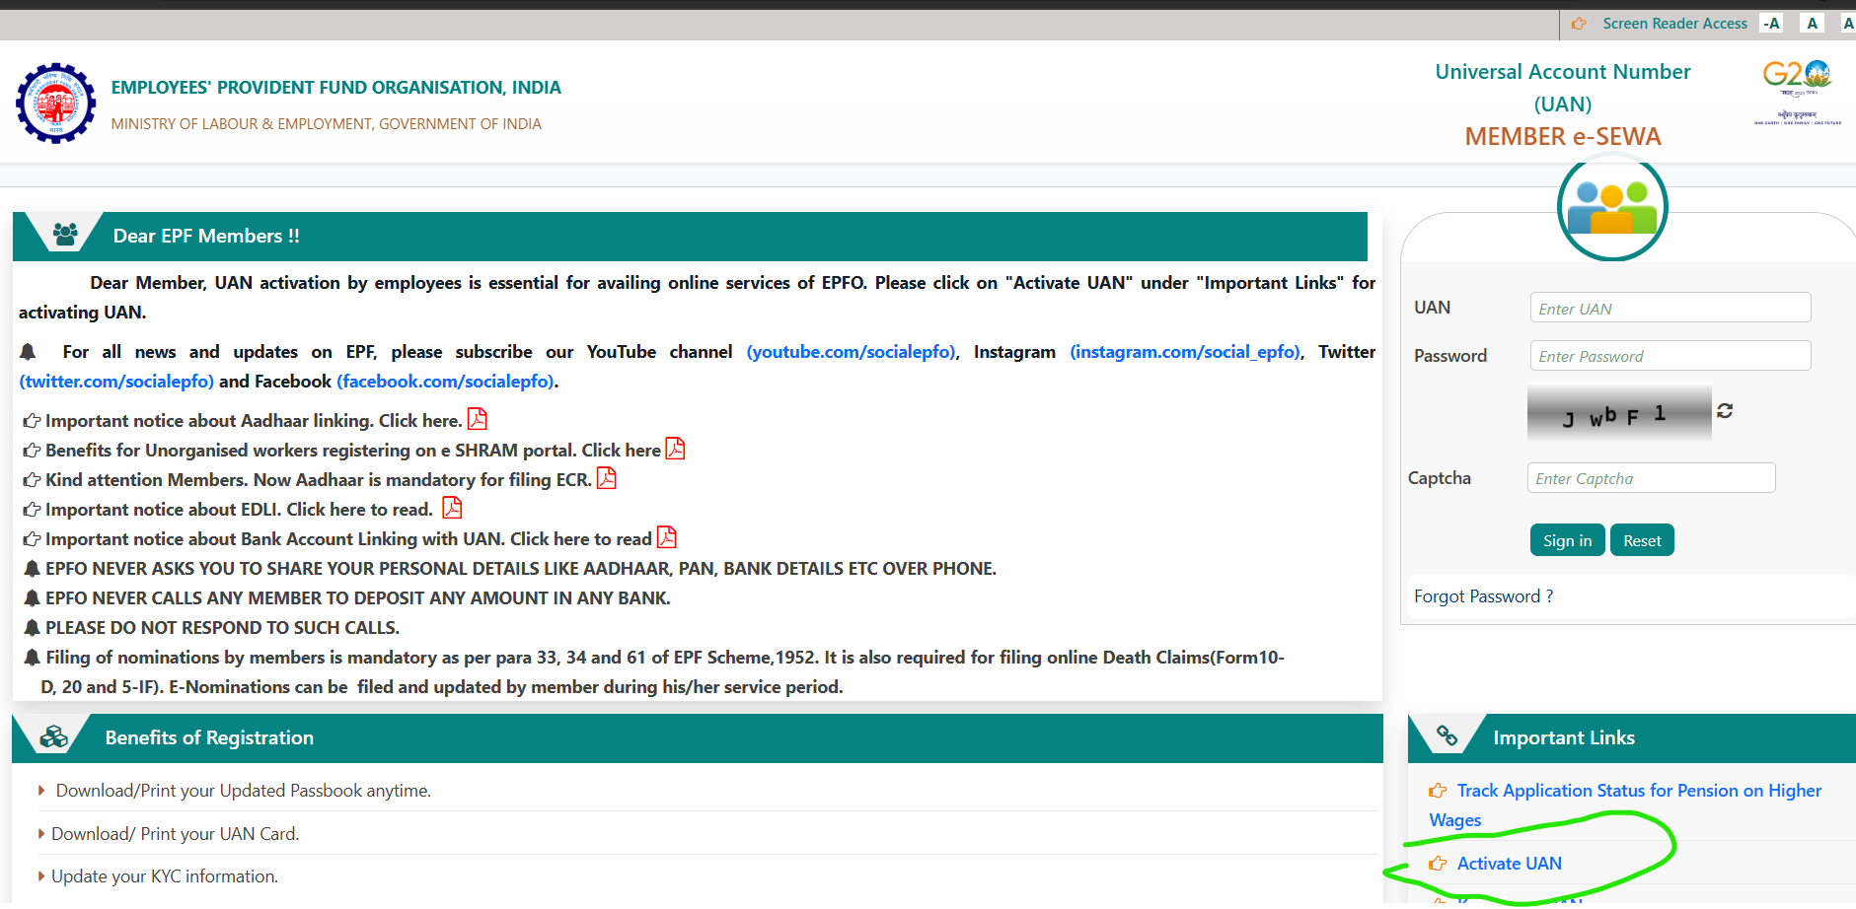The width and height of the screenshot is (1856, 909).
Task: Click the hand icon beside Screen Reader Access
Action: tap(1579, 24)
